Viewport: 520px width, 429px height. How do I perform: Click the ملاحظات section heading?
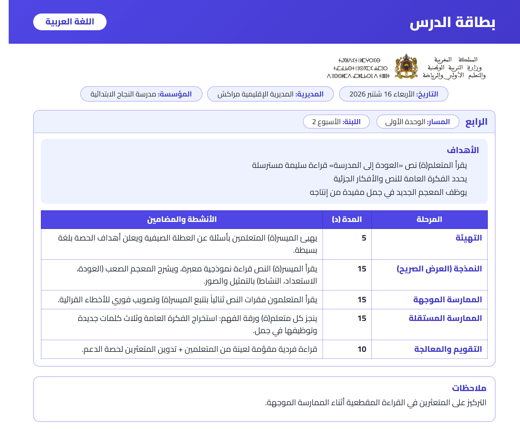[x=469, y=388]
